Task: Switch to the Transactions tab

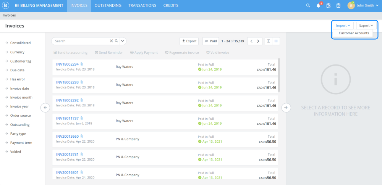Action: click(x=142, y=6)
